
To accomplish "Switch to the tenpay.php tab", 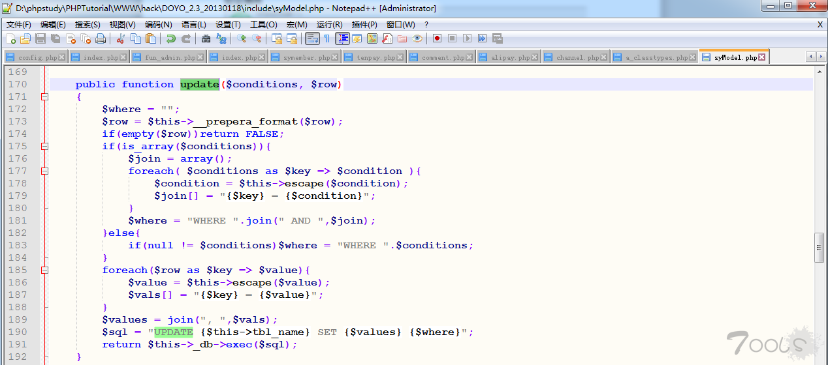I will pos(373,57).
